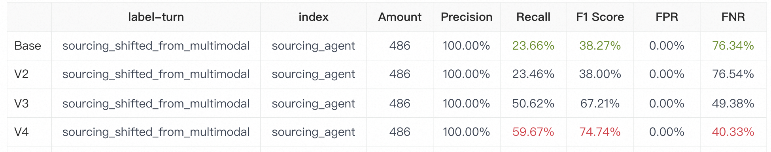Click the label-turn column header
The image size is (771, 152).
click(x=156, y=17)
